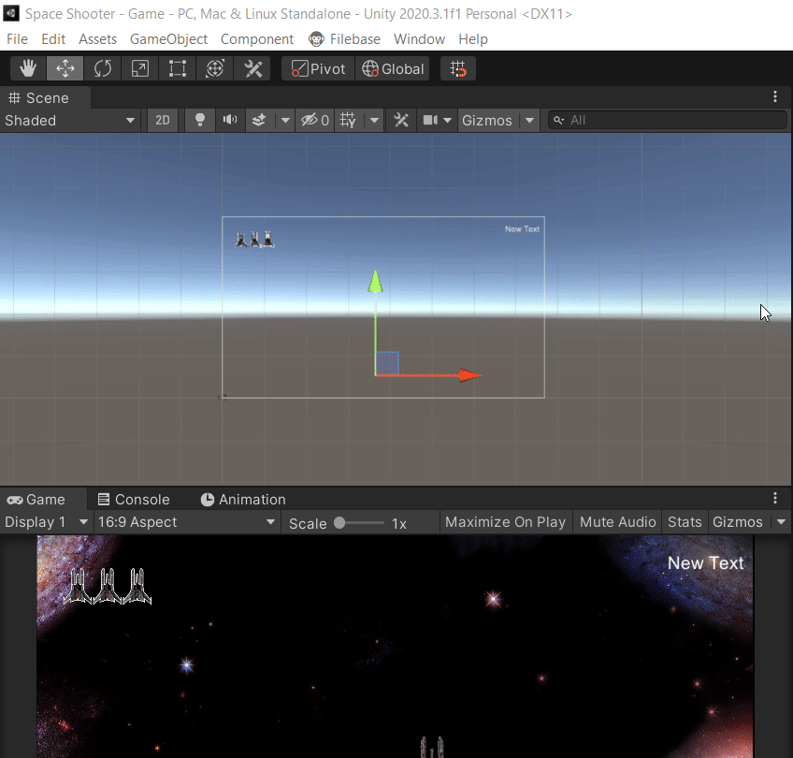Activate the Transform tool
This screenshot has height=758, width=793.
[214, 67]
